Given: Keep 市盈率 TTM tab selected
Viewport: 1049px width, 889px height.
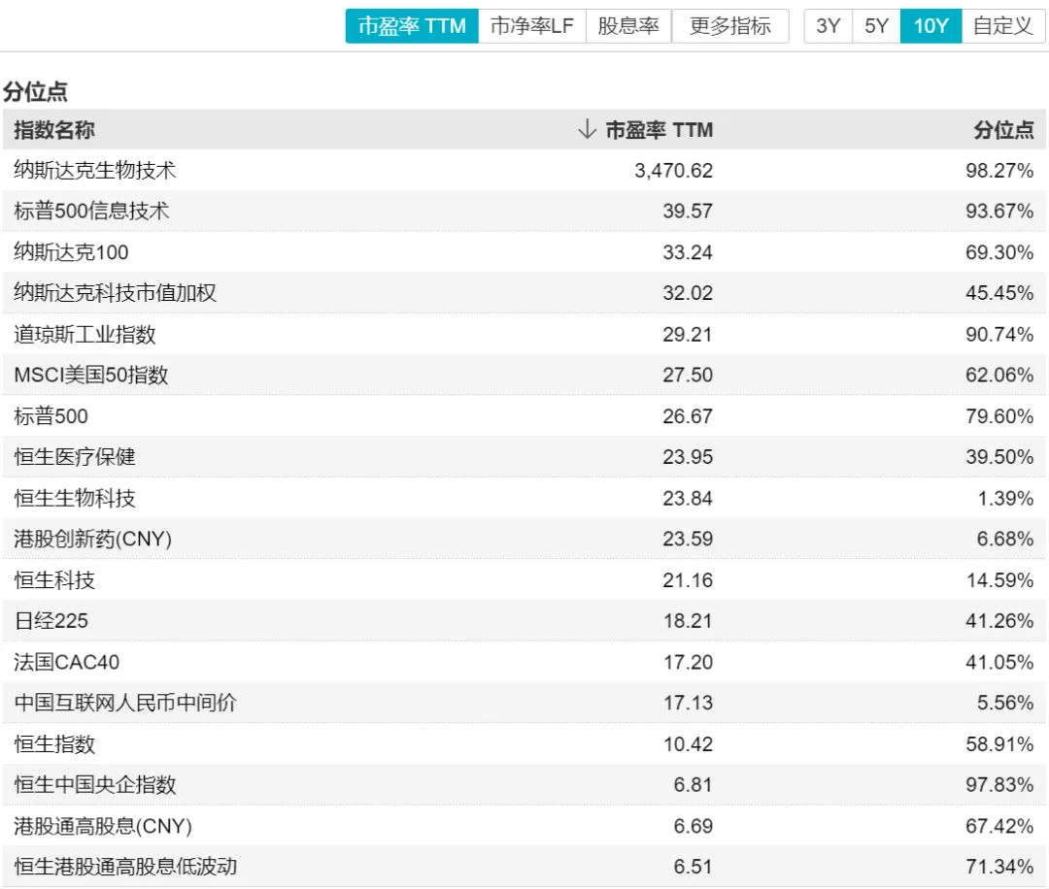Looking at the screenshot, I should pos(412,26).
